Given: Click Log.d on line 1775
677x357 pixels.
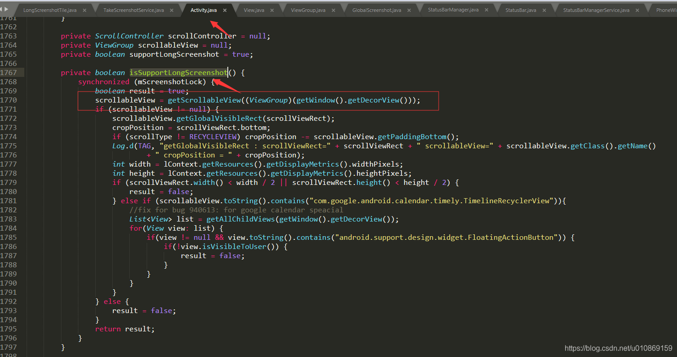Looking at the screenshot, I should click(123, 146).
